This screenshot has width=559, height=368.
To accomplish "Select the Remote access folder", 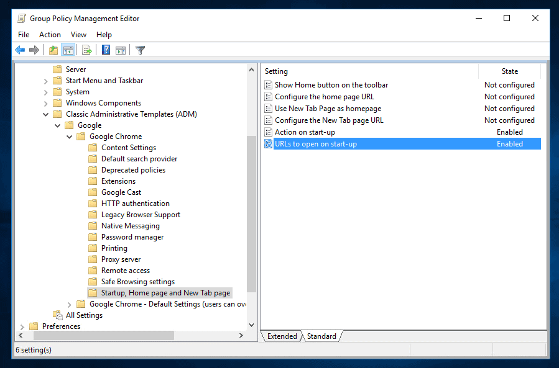I will [125, 271].
